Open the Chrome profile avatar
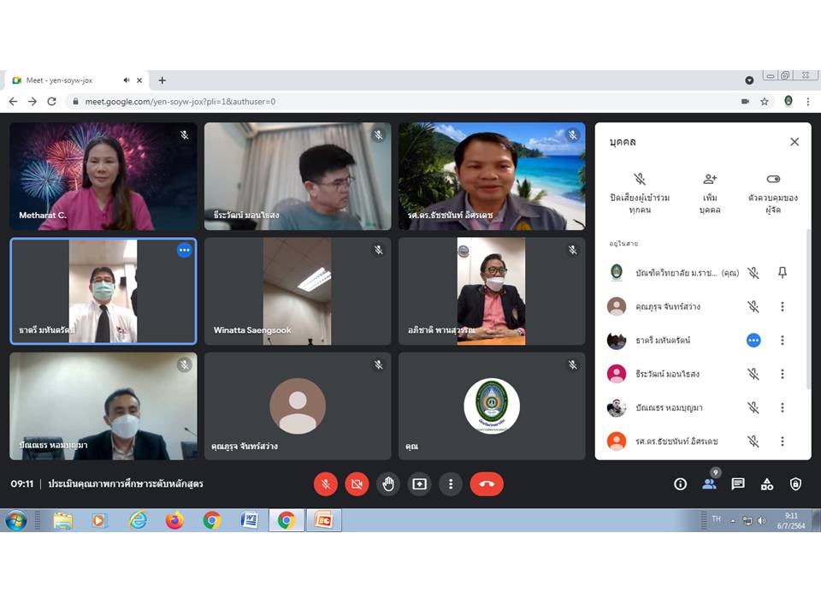The height and width of the screenshot is (616, 821). tap(788, 101)
